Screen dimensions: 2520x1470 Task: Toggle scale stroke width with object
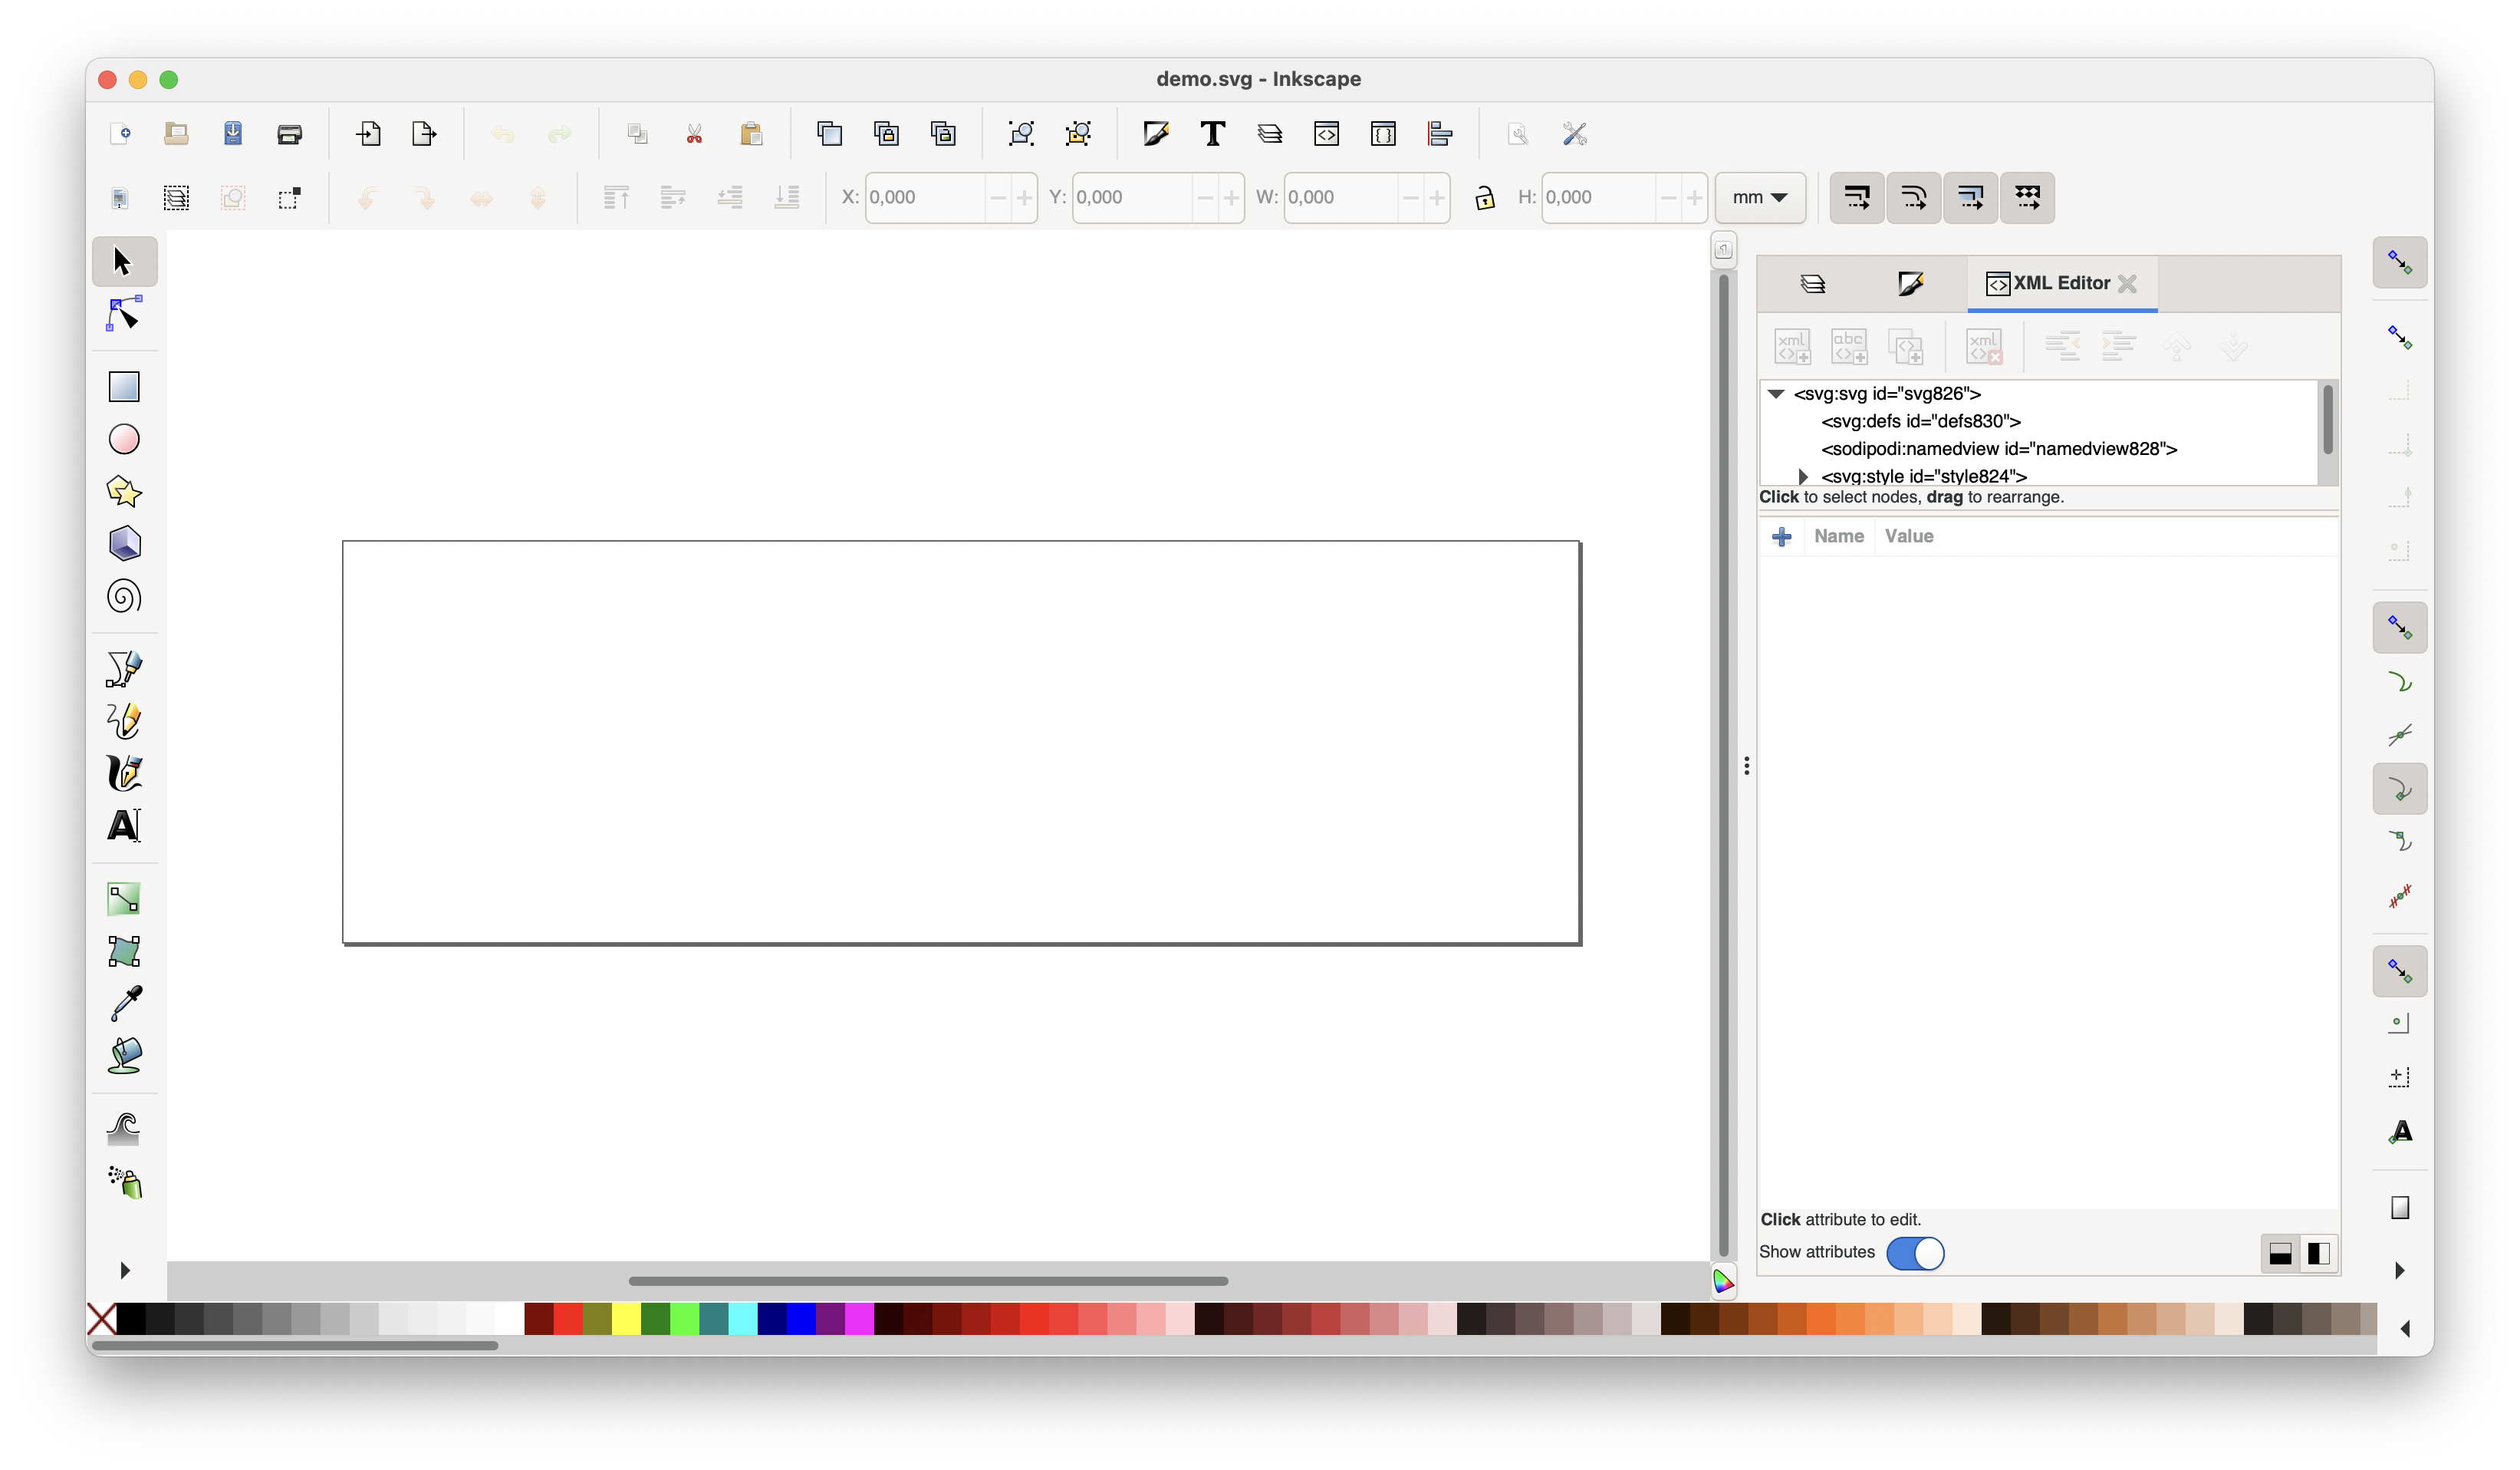tap(1857, 197)
